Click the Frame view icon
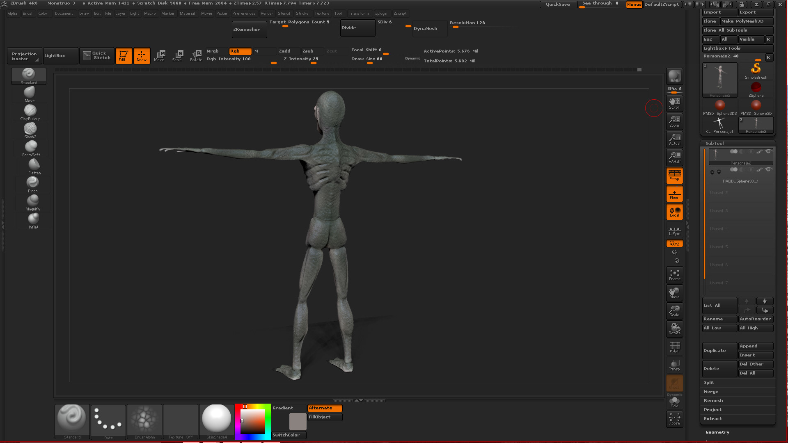788x443 pixels. pos(674,275)
